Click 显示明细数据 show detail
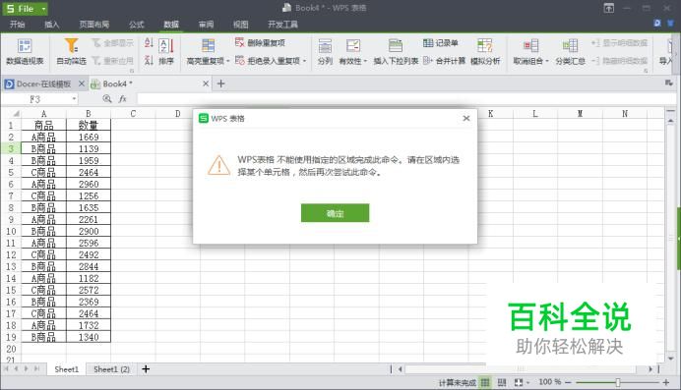The image size is (681, 390). pos(619,43)
